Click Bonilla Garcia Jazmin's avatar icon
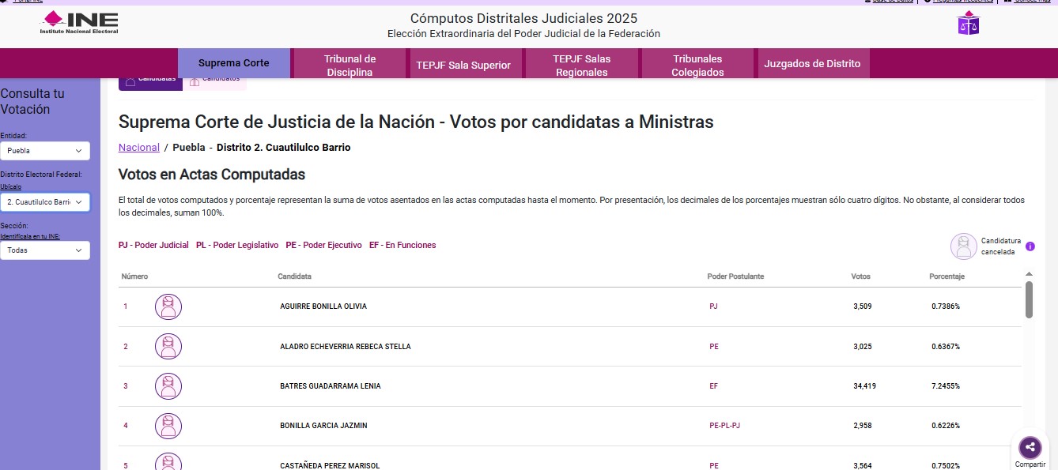Viewport: 1058px width, 470px height. point(168,426)
